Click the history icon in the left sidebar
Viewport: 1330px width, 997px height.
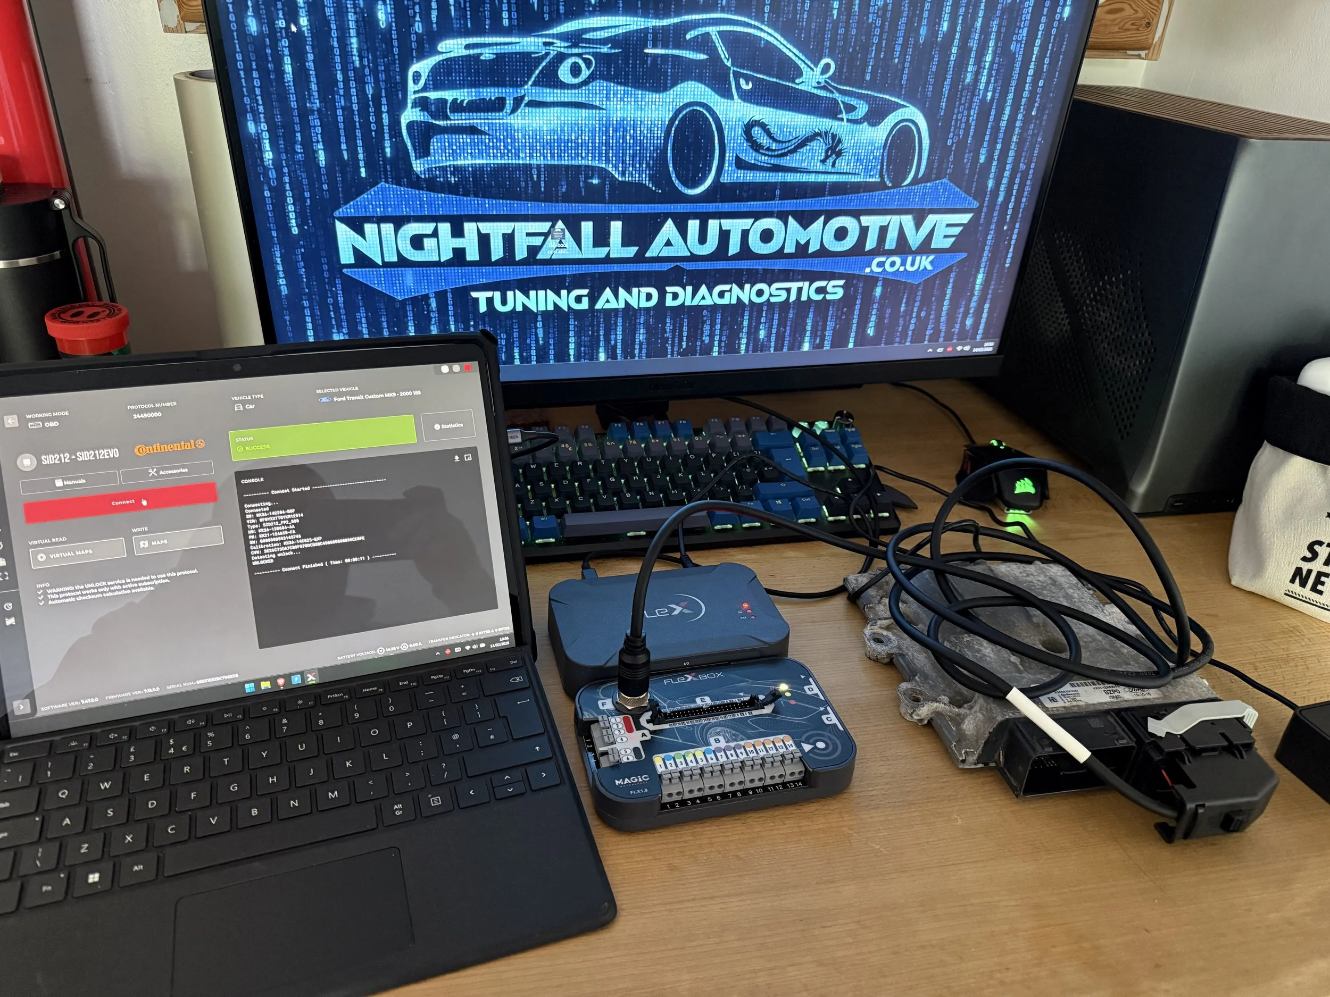[x=8, y=606]
